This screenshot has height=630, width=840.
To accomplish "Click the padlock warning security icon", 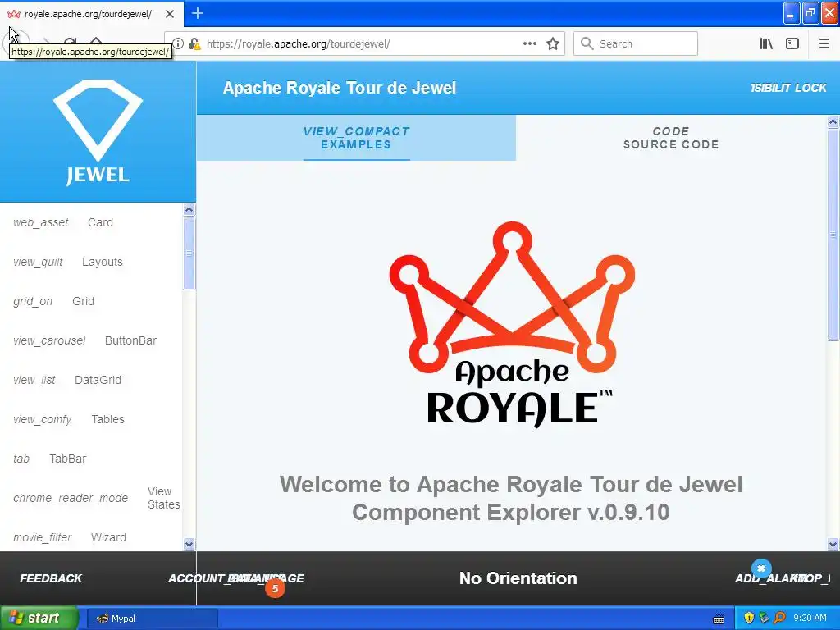I will click(195, 44).
